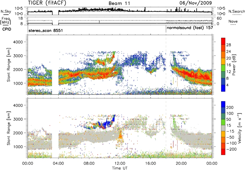
Task: Click the "3000" tick of the Velocity panel
Action: click(18, 119)
